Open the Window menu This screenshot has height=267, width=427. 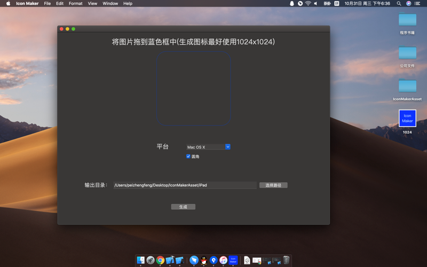coord(110,4)
